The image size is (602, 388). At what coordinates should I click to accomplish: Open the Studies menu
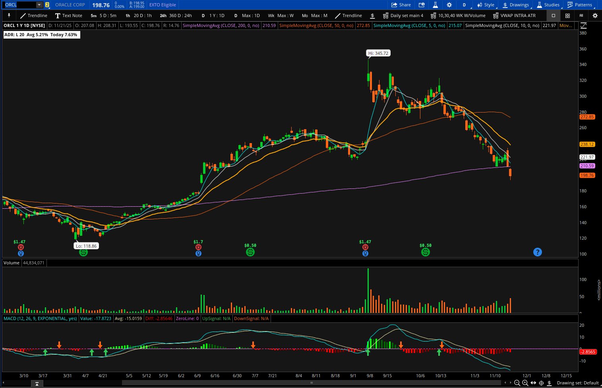coord(548,5)
